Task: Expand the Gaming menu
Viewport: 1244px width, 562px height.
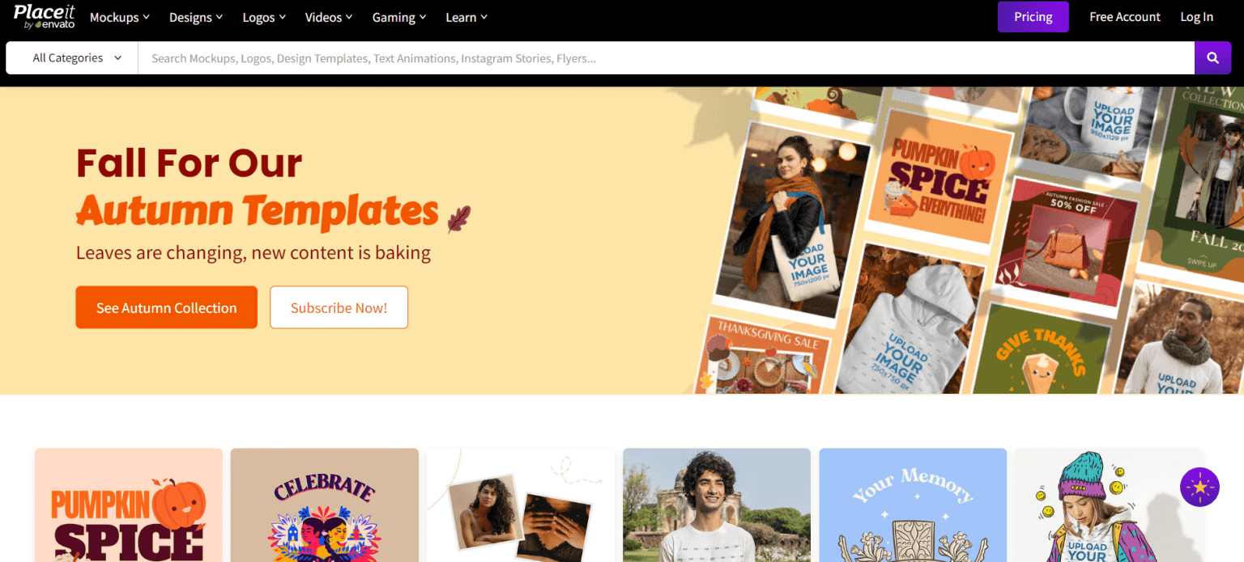Action: (x=398, y=17)
